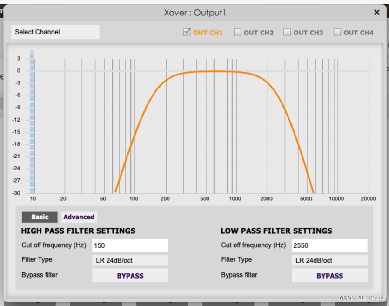Click the OUT CH4 label text

tap(358, 33)
